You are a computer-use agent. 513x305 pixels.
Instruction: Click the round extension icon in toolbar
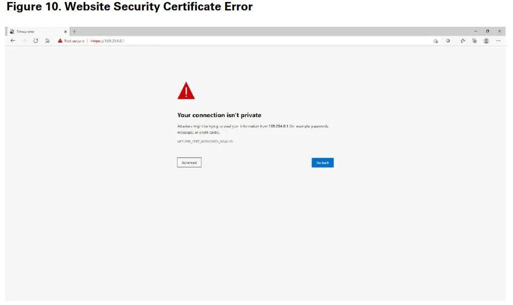448,41
